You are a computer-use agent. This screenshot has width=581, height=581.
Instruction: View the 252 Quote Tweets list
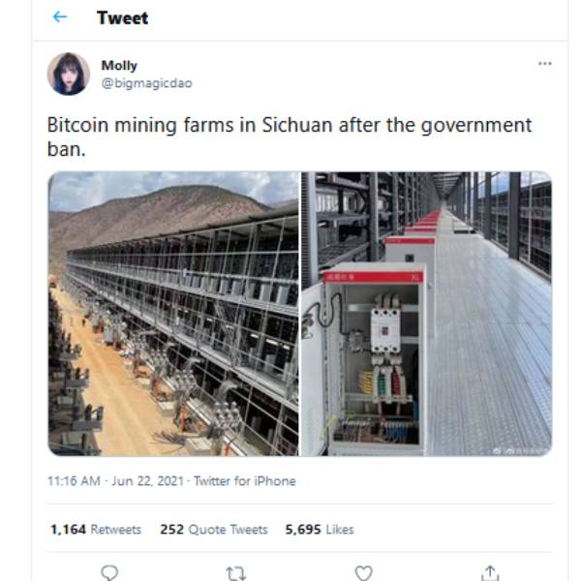pyautogui.click(x=214, y=530)
